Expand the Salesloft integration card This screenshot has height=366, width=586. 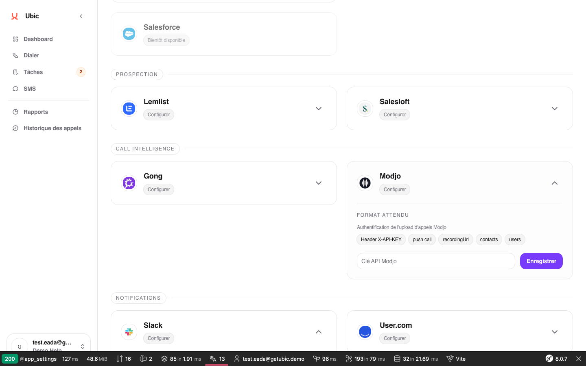click(555, 109)
